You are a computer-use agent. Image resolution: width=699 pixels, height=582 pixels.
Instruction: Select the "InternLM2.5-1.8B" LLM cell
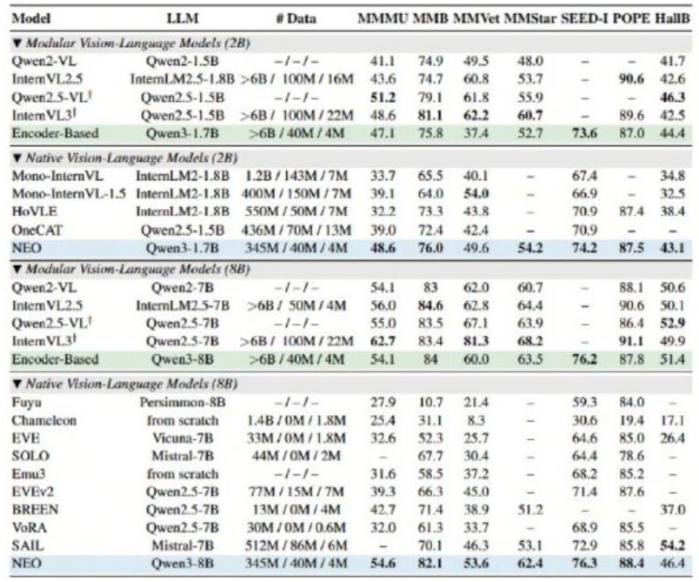click(x=183, y=79)
